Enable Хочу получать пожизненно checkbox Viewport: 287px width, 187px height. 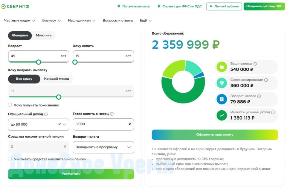10,105
